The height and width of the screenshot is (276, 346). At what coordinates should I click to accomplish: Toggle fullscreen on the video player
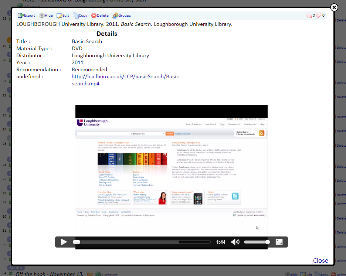pyautogui.click(x=279, y=242)
